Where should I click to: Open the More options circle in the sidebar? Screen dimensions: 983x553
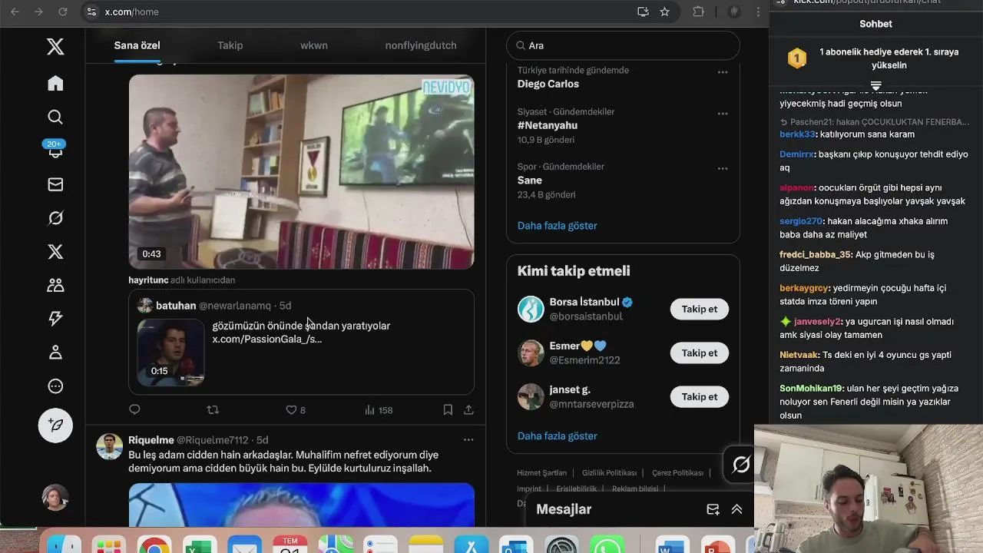coord(55,386)
